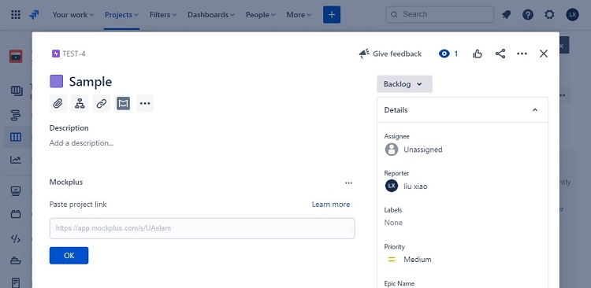
Task: Click the blue Create plus button
Action: click(332, 15)
